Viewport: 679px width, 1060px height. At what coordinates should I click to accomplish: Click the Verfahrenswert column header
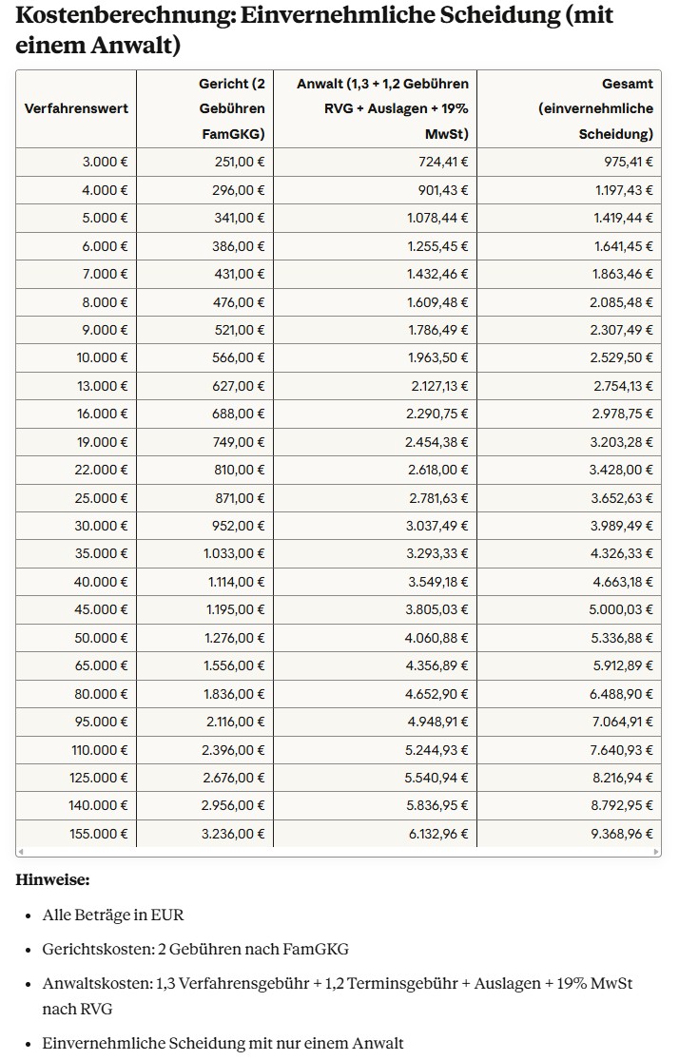76,108
